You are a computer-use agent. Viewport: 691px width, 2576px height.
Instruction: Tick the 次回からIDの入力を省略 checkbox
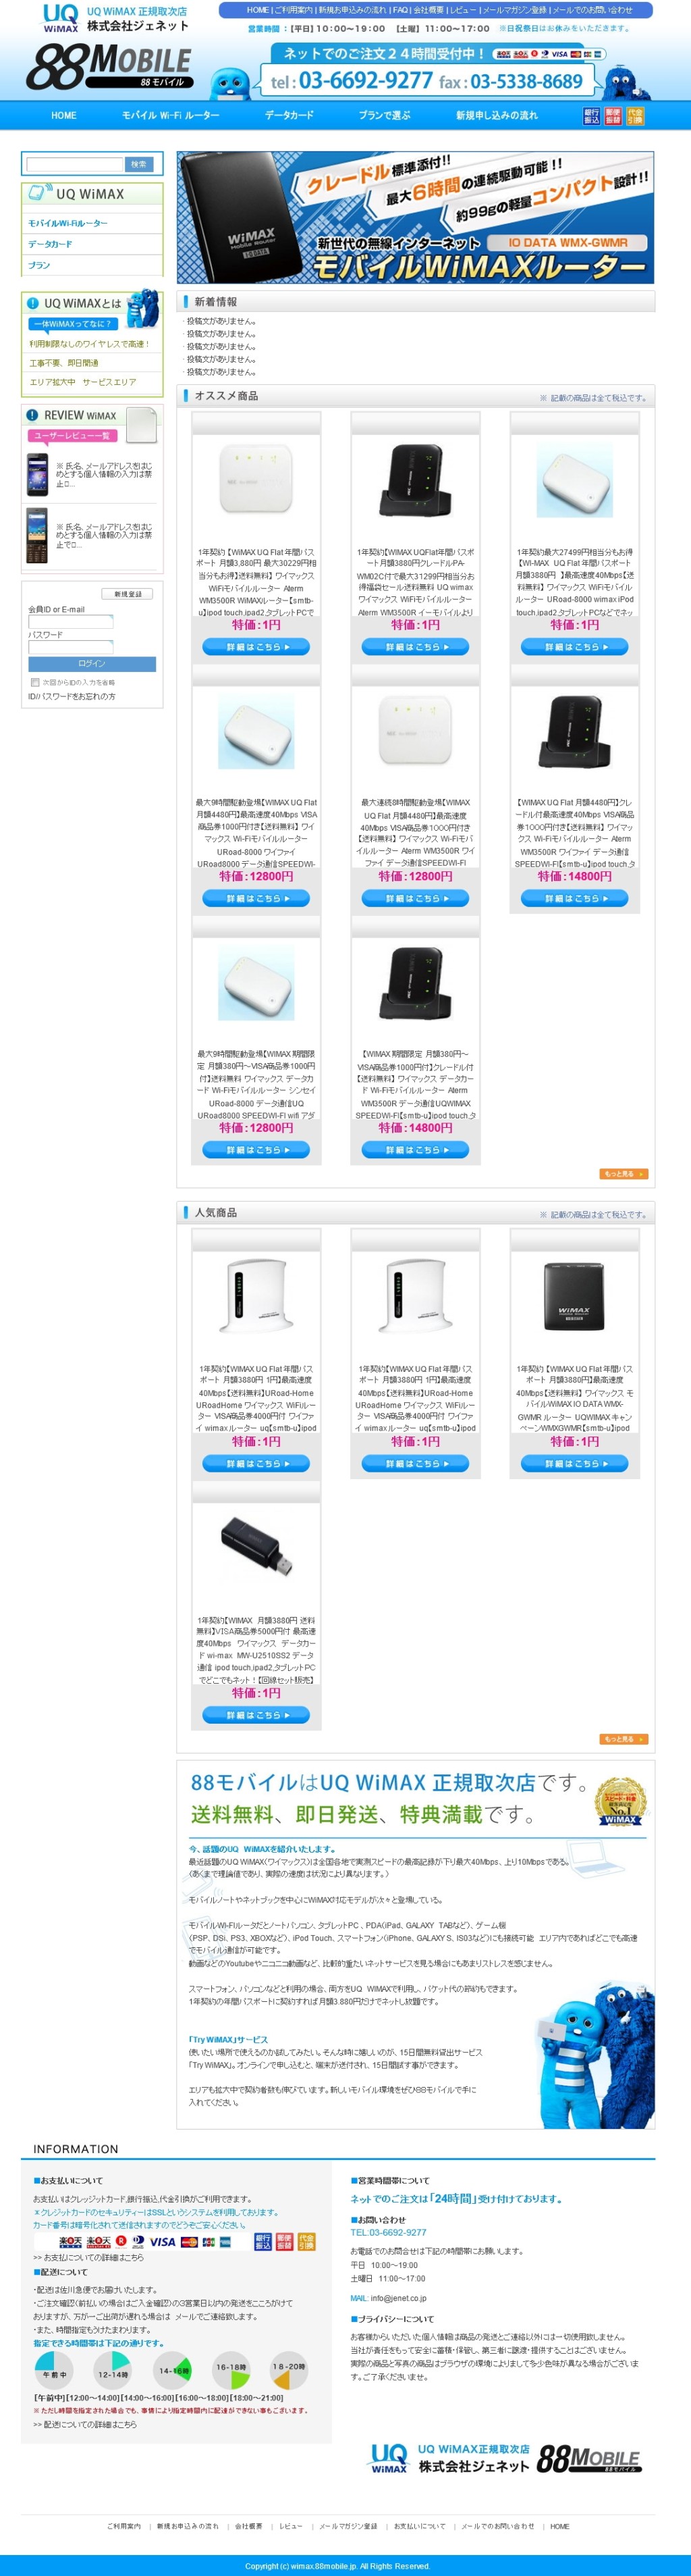pyautogui.click(x=35, y=682)
